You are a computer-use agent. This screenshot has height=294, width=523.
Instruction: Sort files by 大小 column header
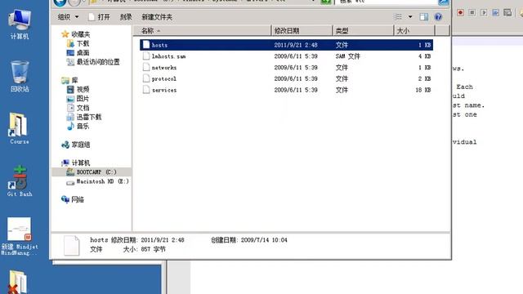[414, 31]
